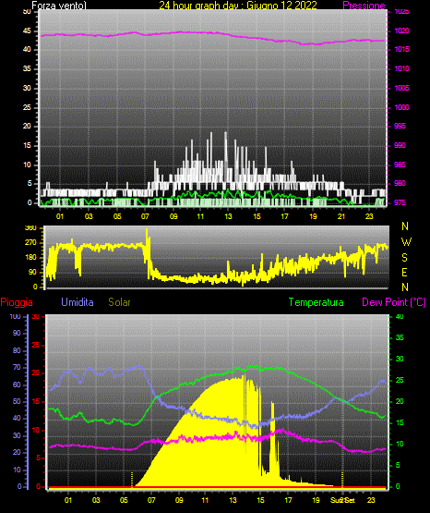The height and width of the screenshot is (513, 430).
Task: Click the W compass direction label
Action: click(406, 242)
